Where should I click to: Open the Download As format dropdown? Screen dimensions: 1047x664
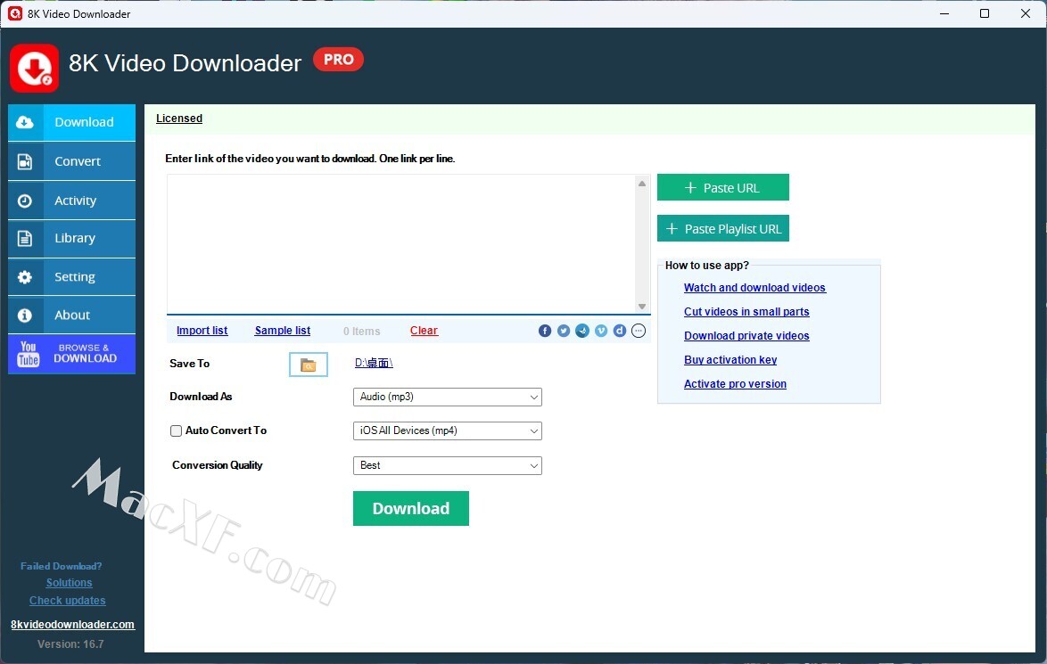448,398
